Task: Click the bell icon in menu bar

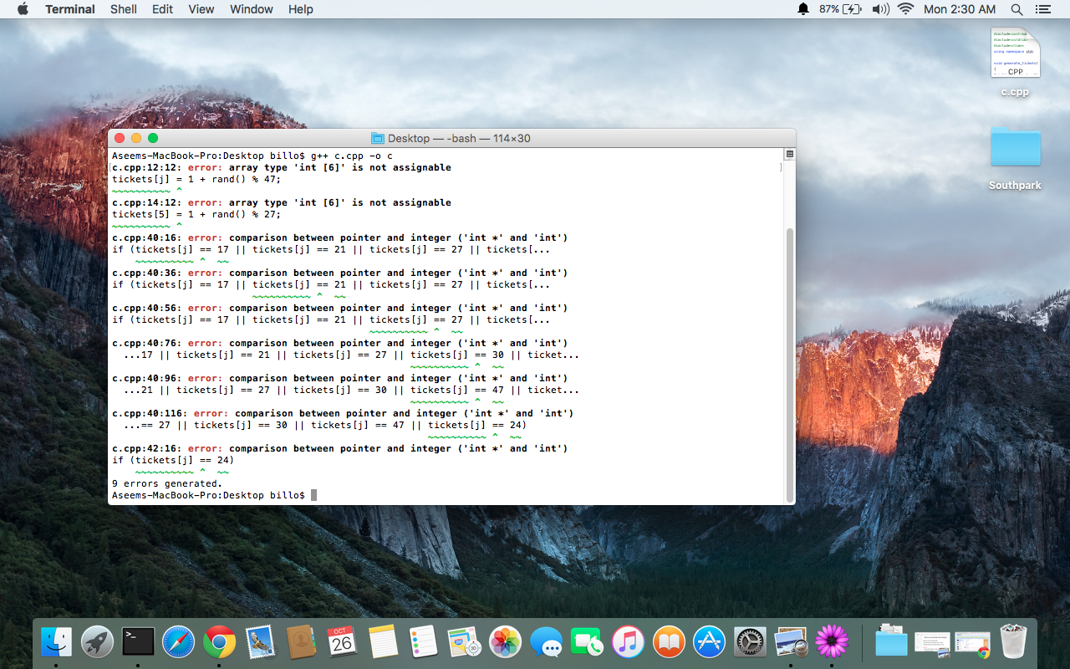Action: 803,9
